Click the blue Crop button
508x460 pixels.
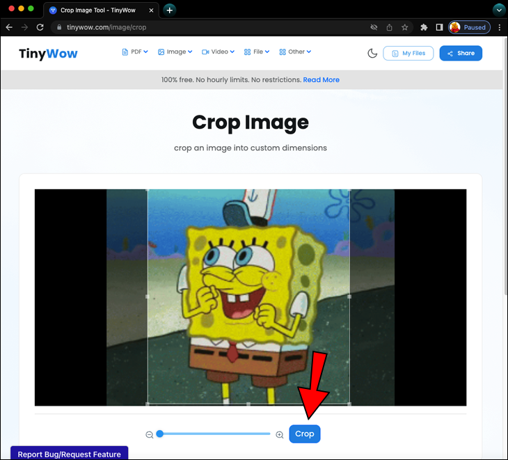pyautogui.click(x=305, y=434)
